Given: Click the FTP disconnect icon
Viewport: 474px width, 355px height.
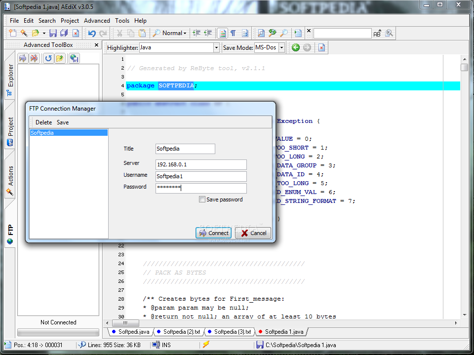Looking at the screenshot, I should click(x=34, y=58).
